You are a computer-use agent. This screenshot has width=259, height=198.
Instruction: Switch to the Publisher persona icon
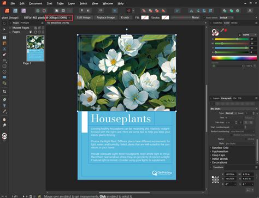point(7,11)
